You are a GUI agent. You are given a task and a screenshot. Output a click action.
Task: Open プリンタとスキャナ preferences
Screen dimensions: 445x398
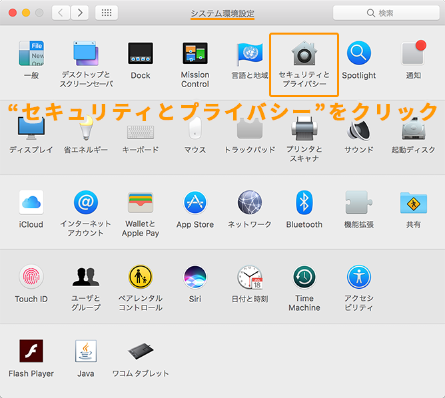coord(304,128)
